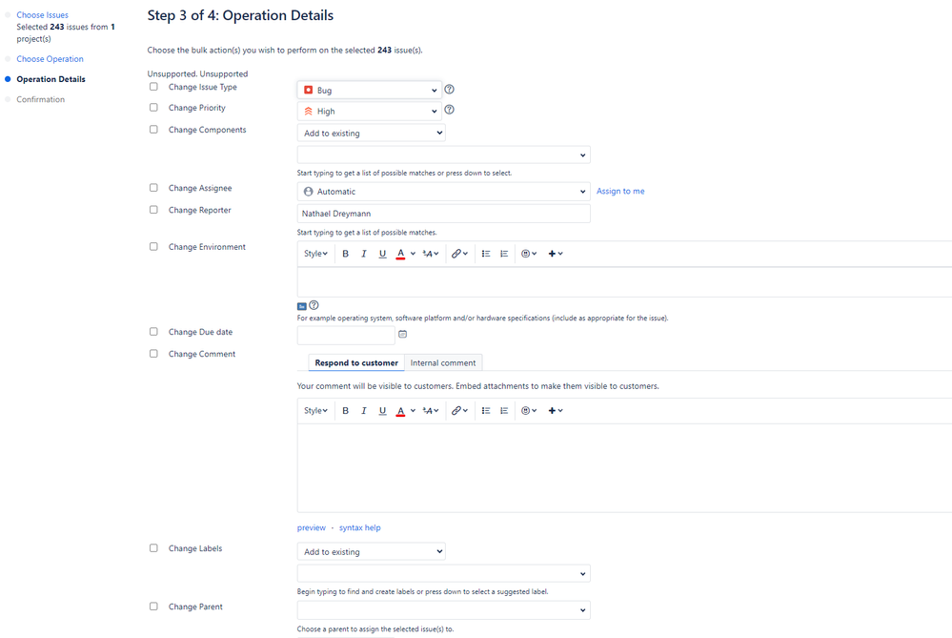Open insert plus menu in Comment editor
952x638 pixels.
(x=556, y=411)
